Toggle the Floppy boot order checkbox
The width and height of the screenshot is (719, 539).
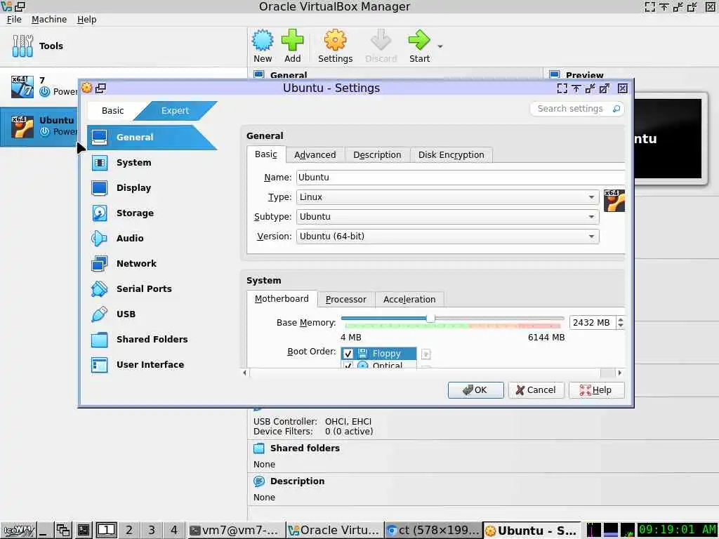348,354
